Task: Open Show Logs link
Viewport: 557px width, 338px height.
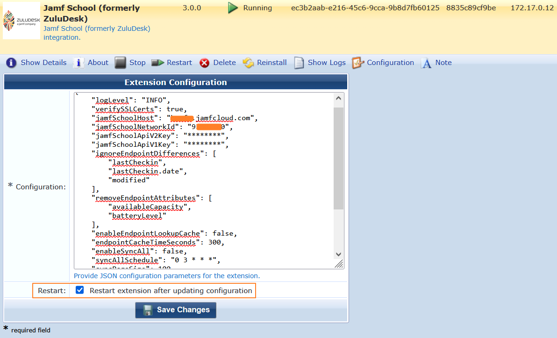Action: tap(327, 63)
